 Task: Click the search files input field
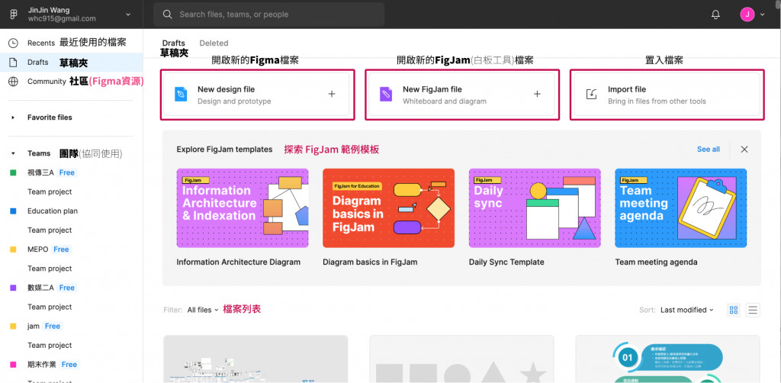coord(269,14)
